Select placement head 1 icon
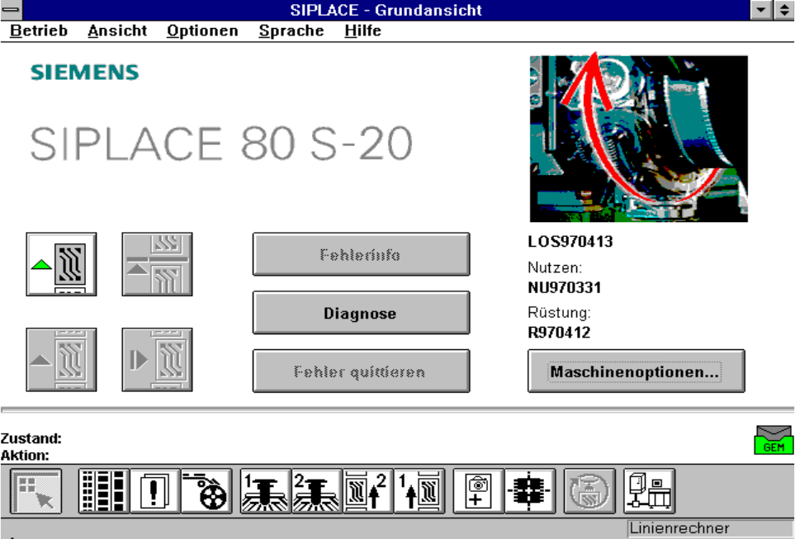This screenshot has height=539, width=795. point(266,491)
